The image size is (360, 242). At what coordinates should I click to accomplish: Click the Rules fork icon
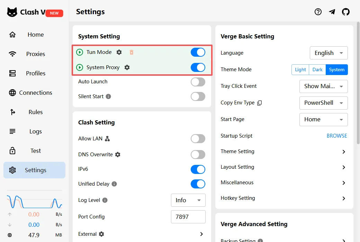click(12, 112)
